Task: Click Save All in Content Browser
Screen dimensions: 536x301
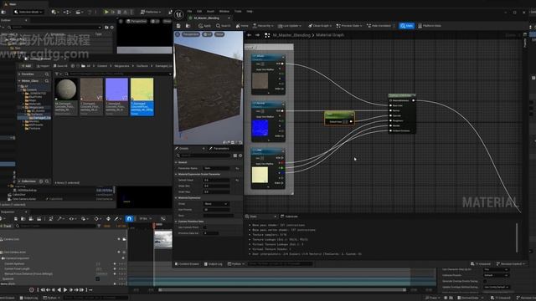Action: [60, 65]
